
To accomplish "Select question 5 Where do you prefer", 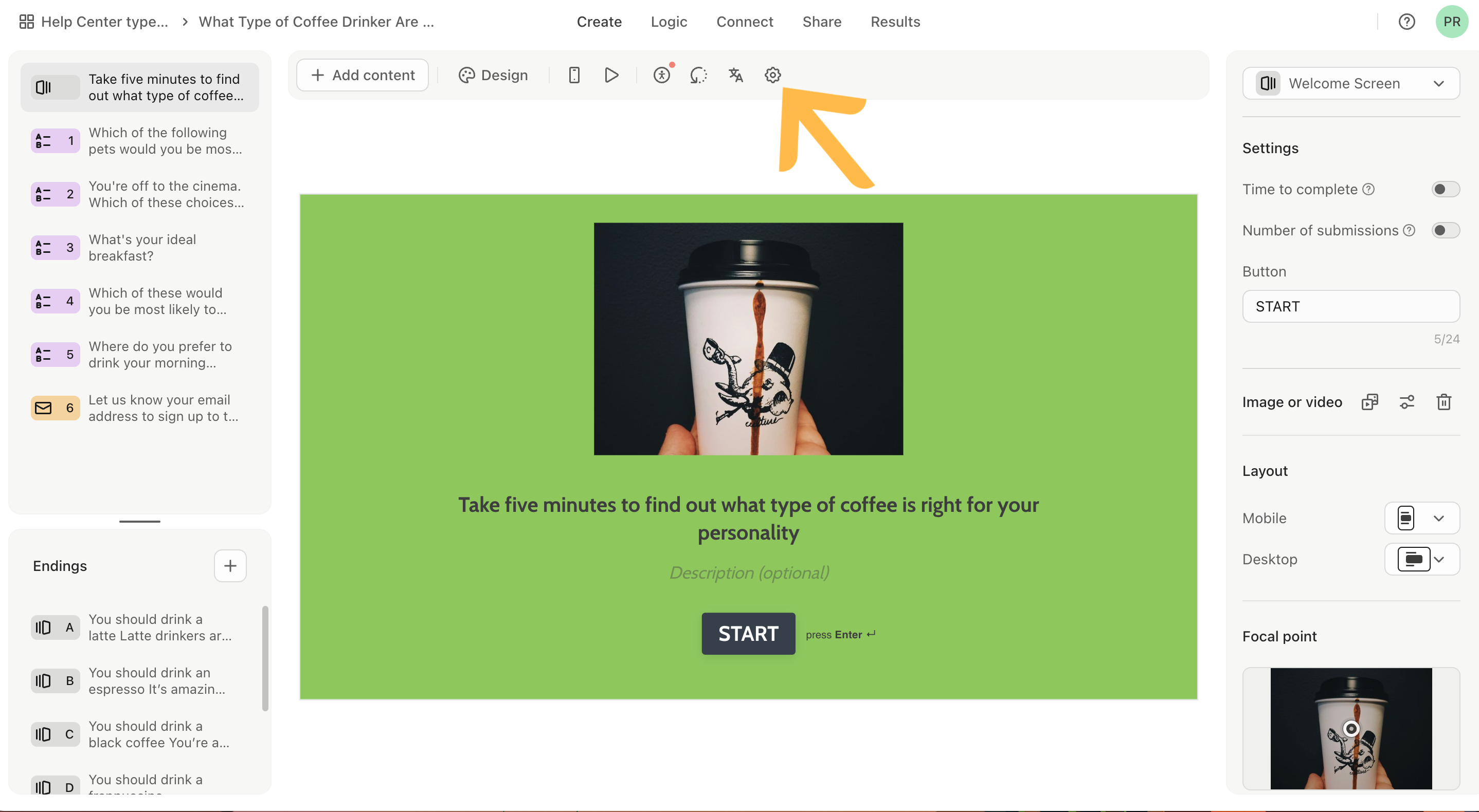I will click(x=140, y=355).
